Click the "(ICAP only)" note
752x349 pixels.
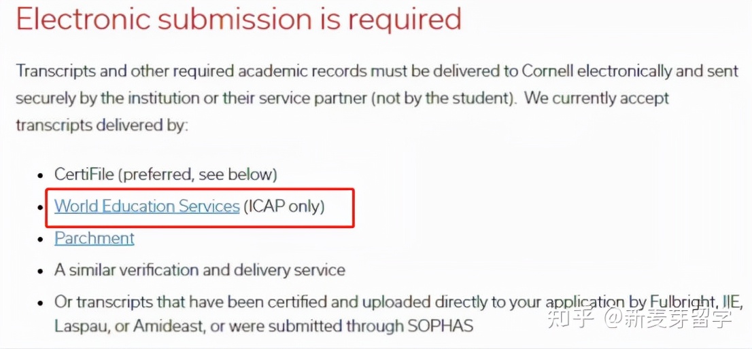[x=284, y=206]
